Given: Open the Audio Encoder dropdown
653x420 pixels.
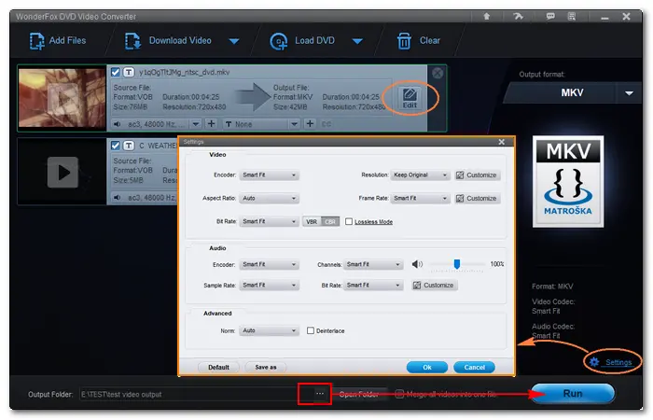Looking at the screenshot, I should coord(269,264).
